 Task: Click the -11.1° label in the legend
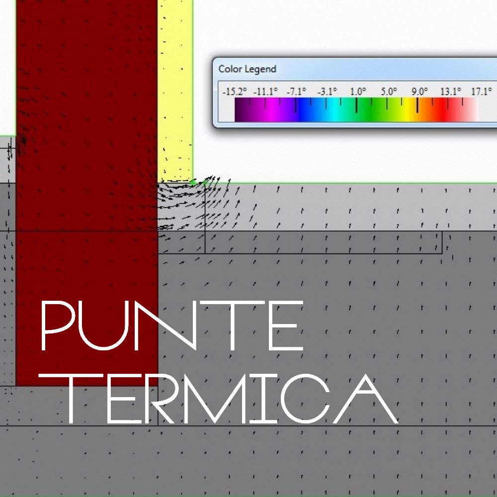pyautogui.click(x=265, y=91)
